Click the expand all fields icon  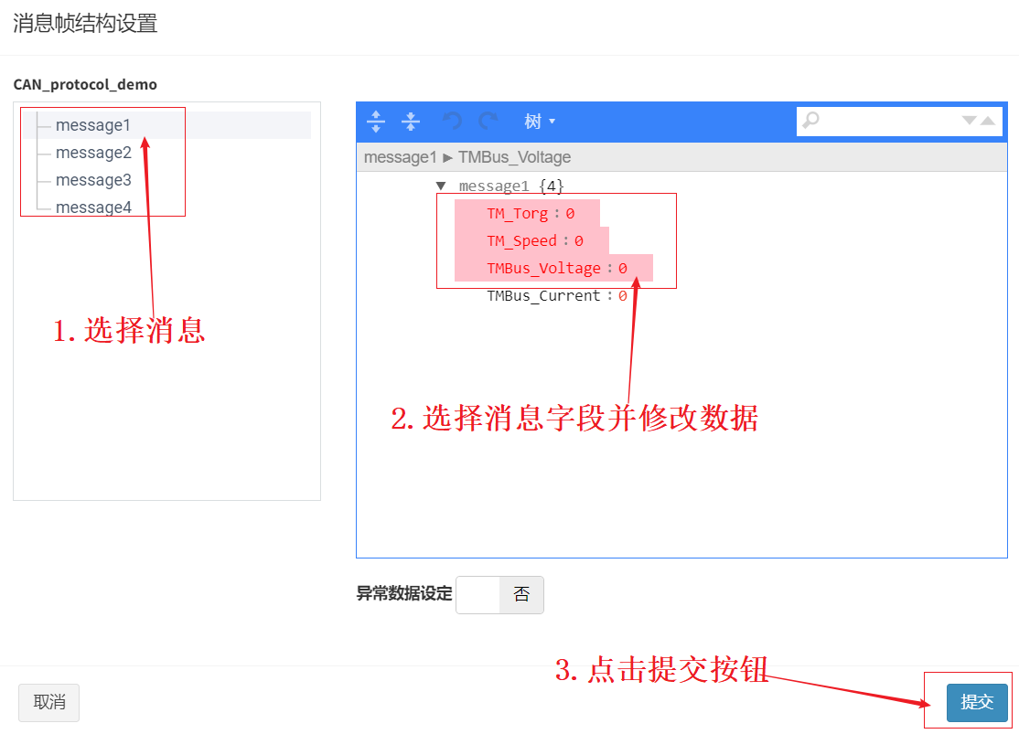point(376,122)
